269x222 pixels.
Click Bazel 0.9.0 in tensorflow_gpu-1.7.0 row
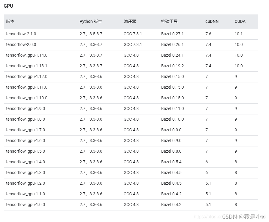pos(171,130)
